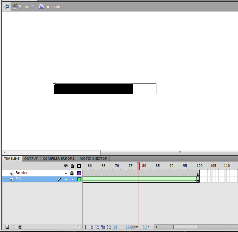Toggle visibility of all layers via eye icon
The width and height of the screenshot is (238, 232).
coord(66,166)
